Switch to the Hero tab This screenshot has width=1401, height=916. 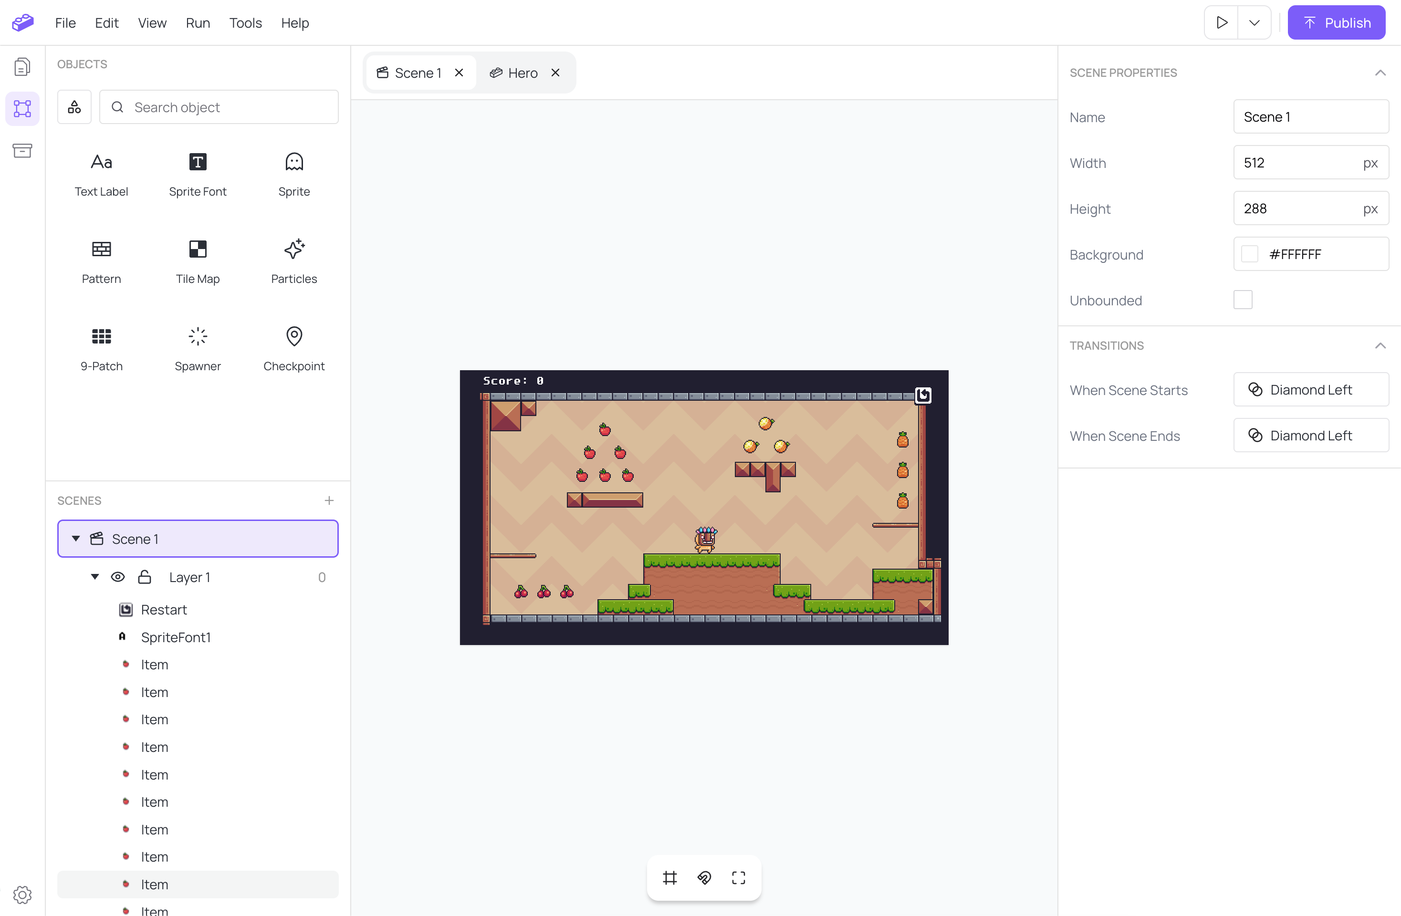pos(523,73)
